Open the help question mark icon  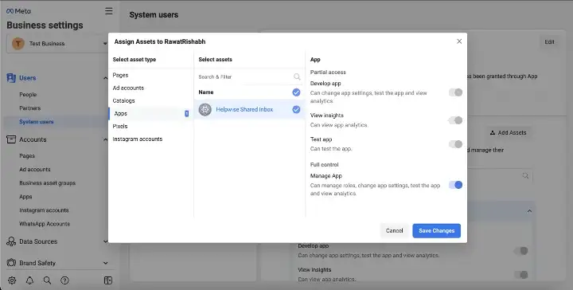tap(64, 280)
